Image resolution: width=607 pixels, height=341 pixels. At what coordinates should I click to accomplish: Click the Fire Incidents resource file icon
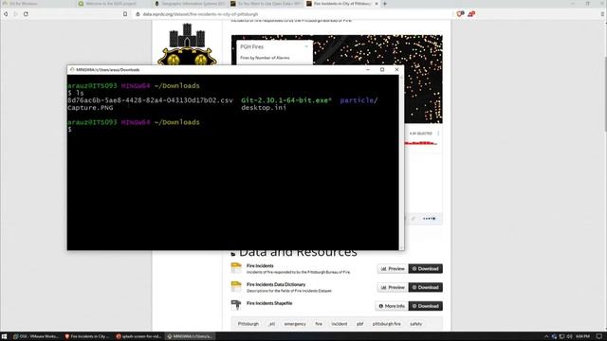point(236,267)
